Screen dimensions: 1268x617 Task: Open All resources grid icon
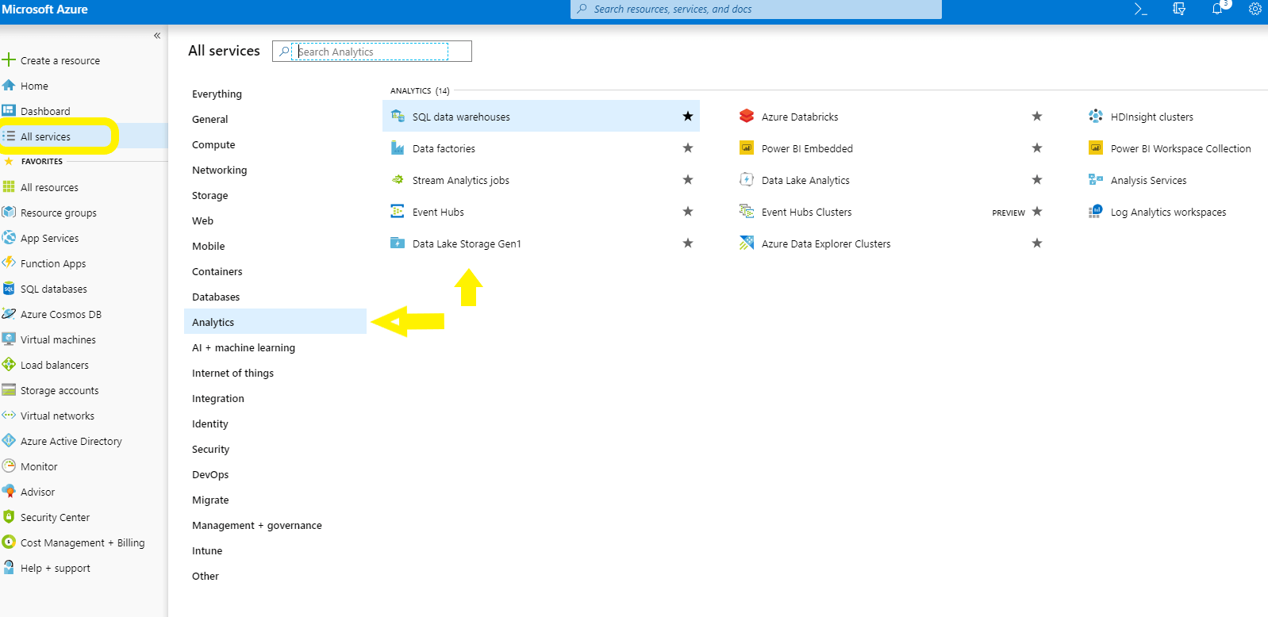[x=9, y=187]
